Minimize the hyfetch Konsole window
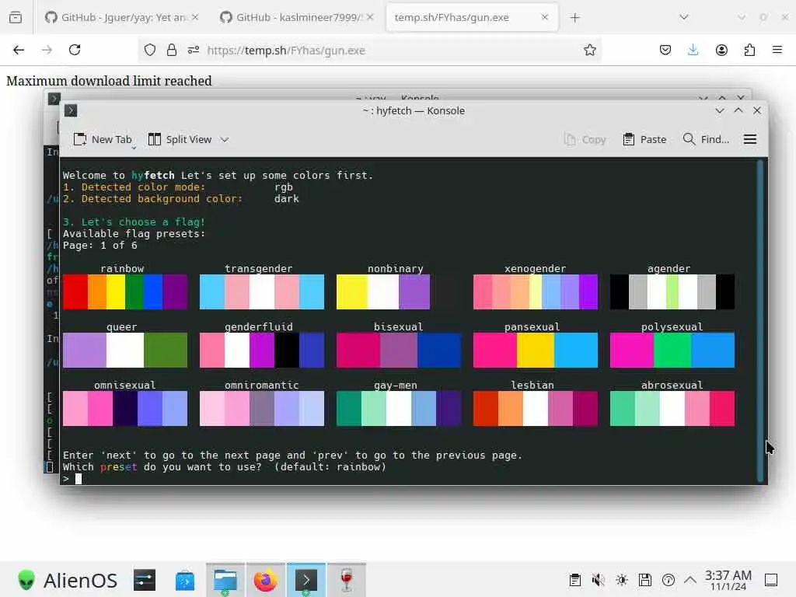This screenshot has height=597, width=796. (719, 110)
